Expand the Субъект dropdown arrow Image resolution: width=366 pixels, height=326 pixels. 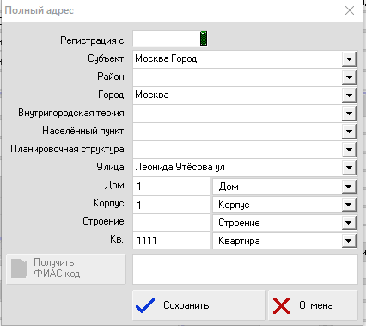coord(349,59)
